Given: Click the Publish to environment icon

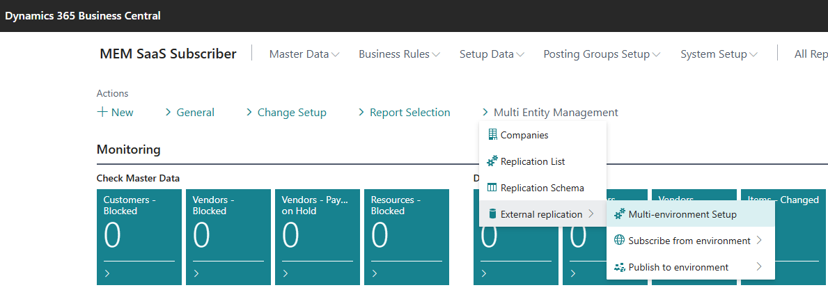Looking at the screenshot, I should pos(620,267).
